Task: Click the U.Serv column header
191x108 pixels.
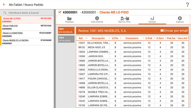Action: 160,38
